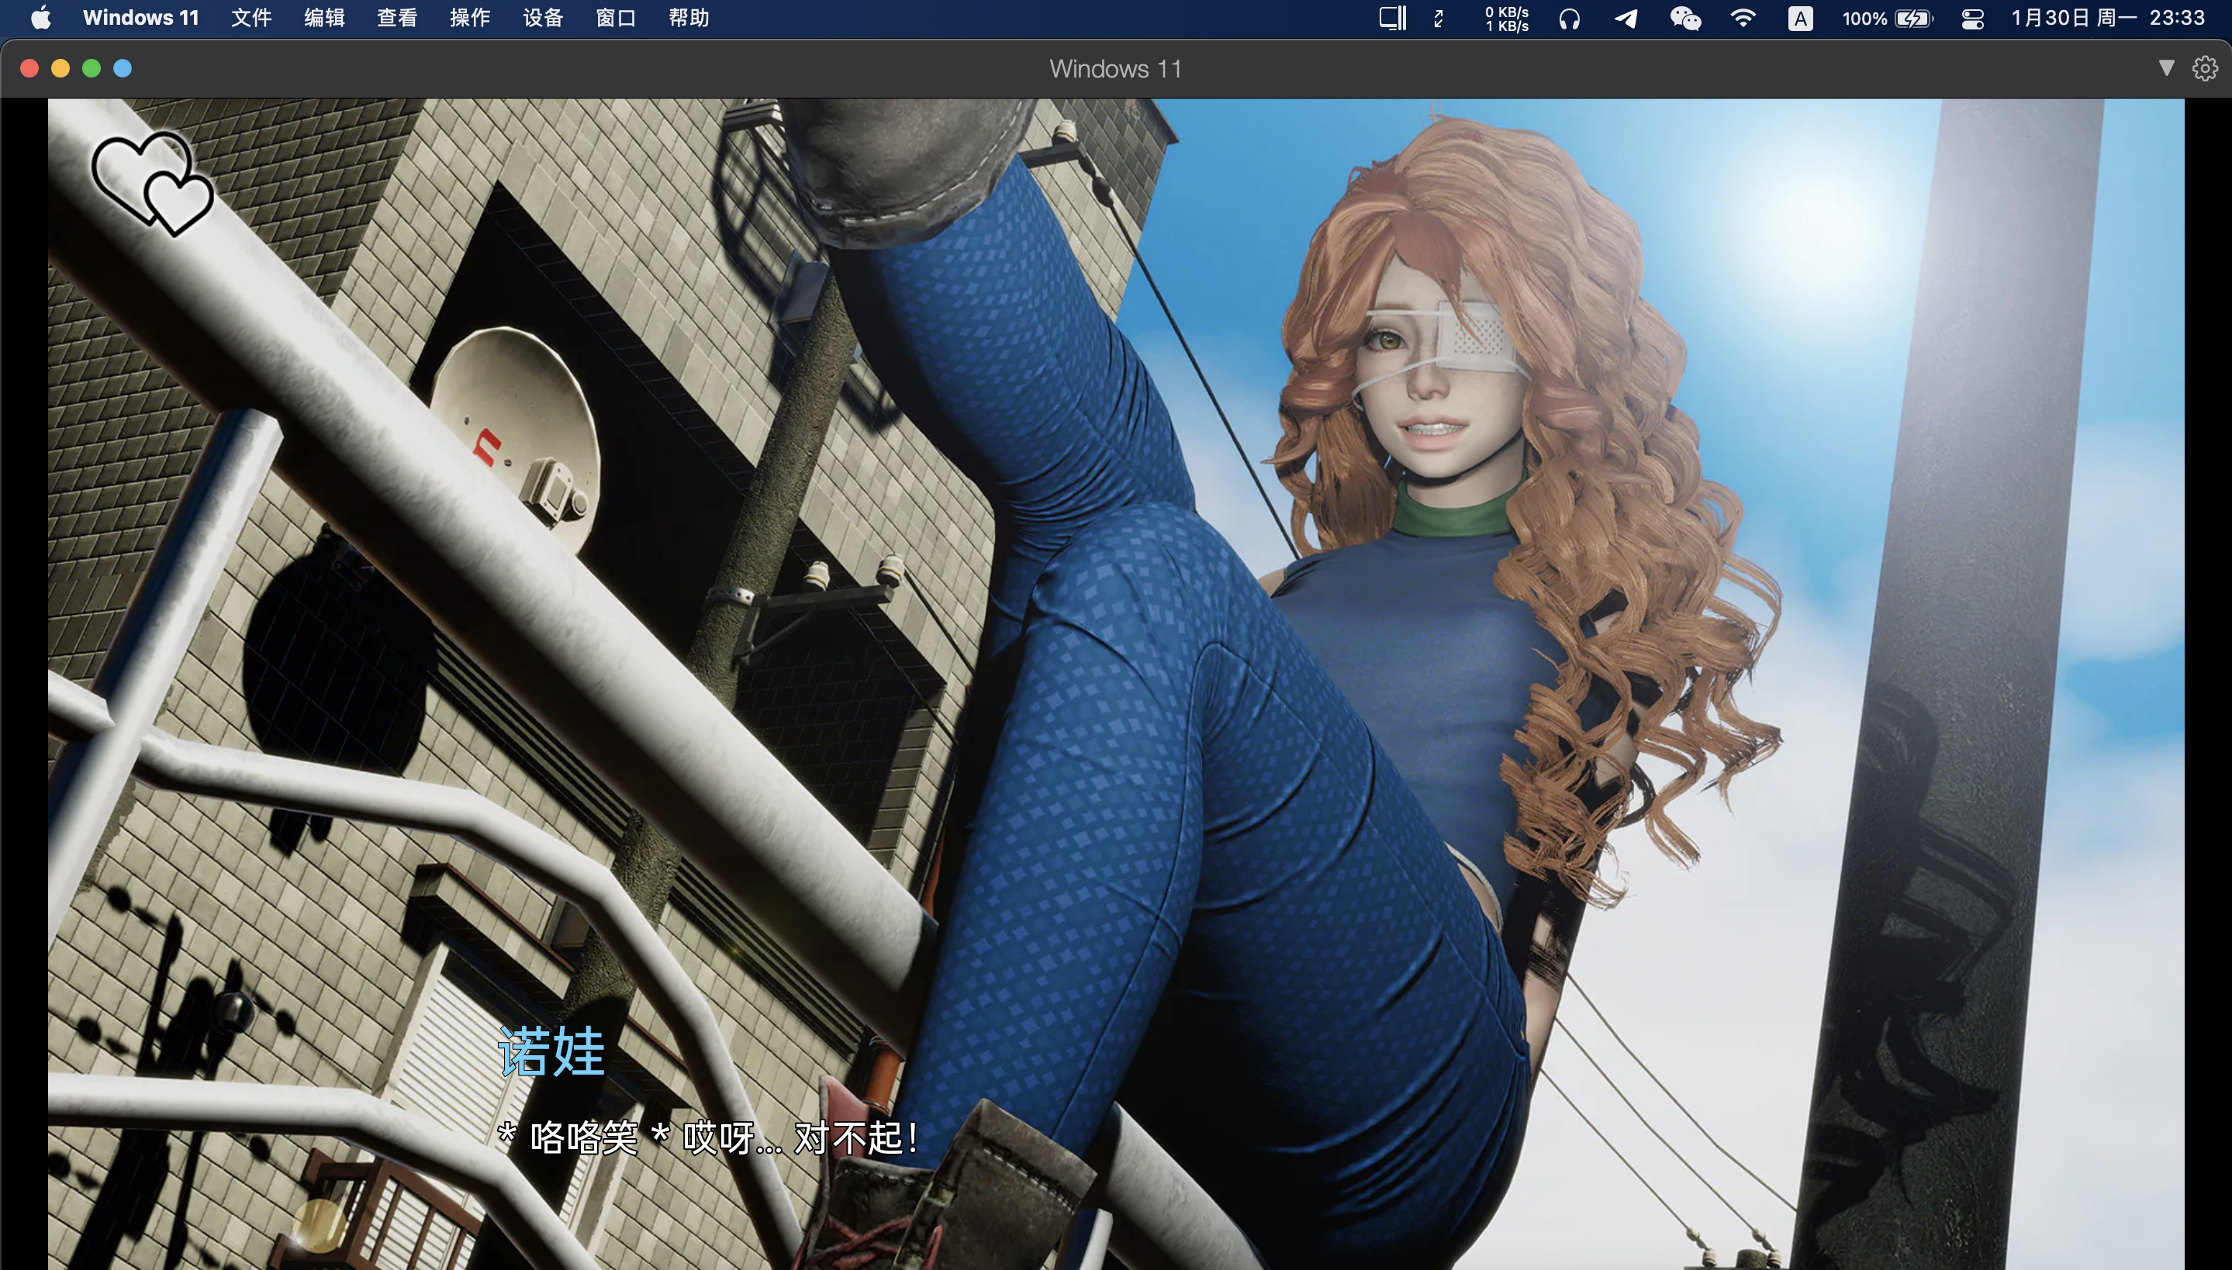2232x1270 pixels.
Task: Click the 帮助 menu item
Action: click(x=689, y=19)
